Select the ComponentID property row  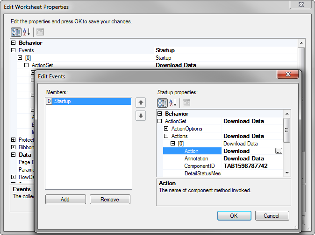pos(223,166)
